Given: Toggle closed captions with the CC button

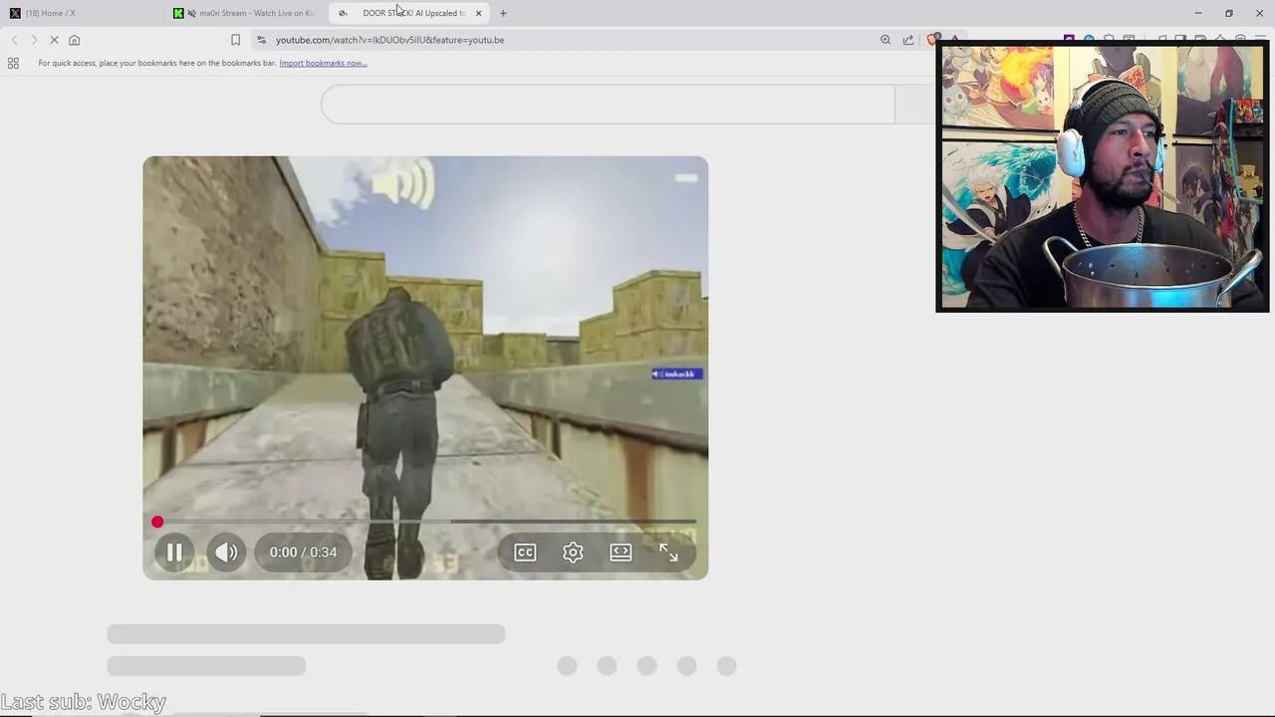Looking at the screenshot, I should click(x=525, y=552).
